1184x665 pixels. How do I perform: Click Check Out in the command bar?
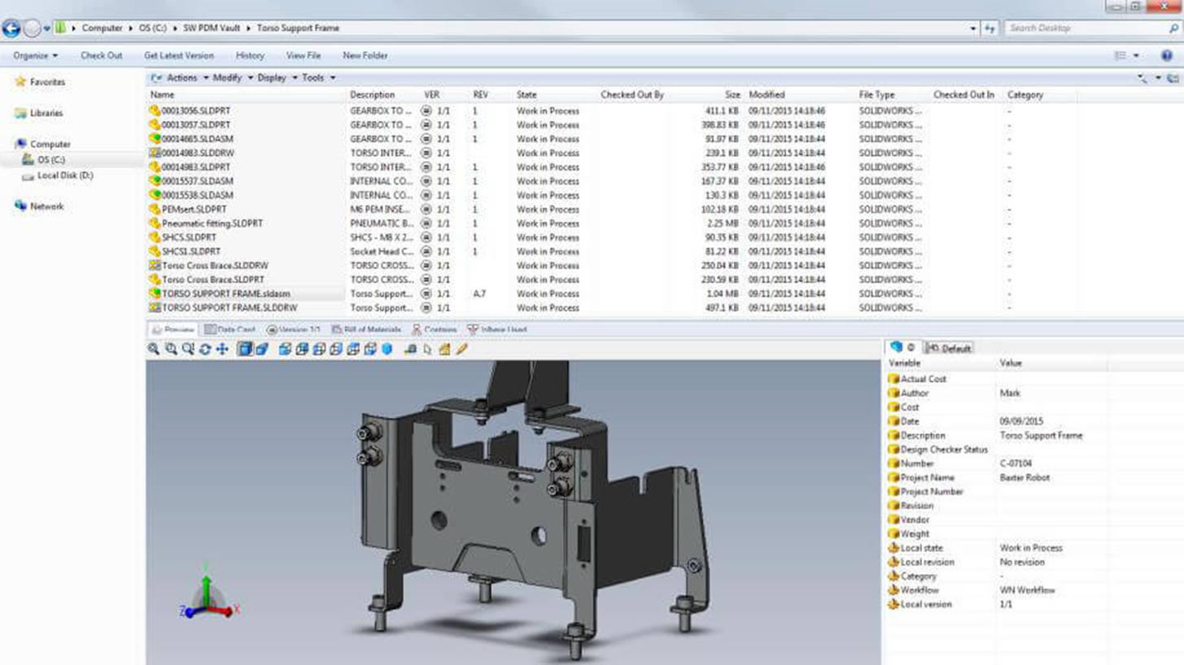pyautogui.click(x=101, y=55)
